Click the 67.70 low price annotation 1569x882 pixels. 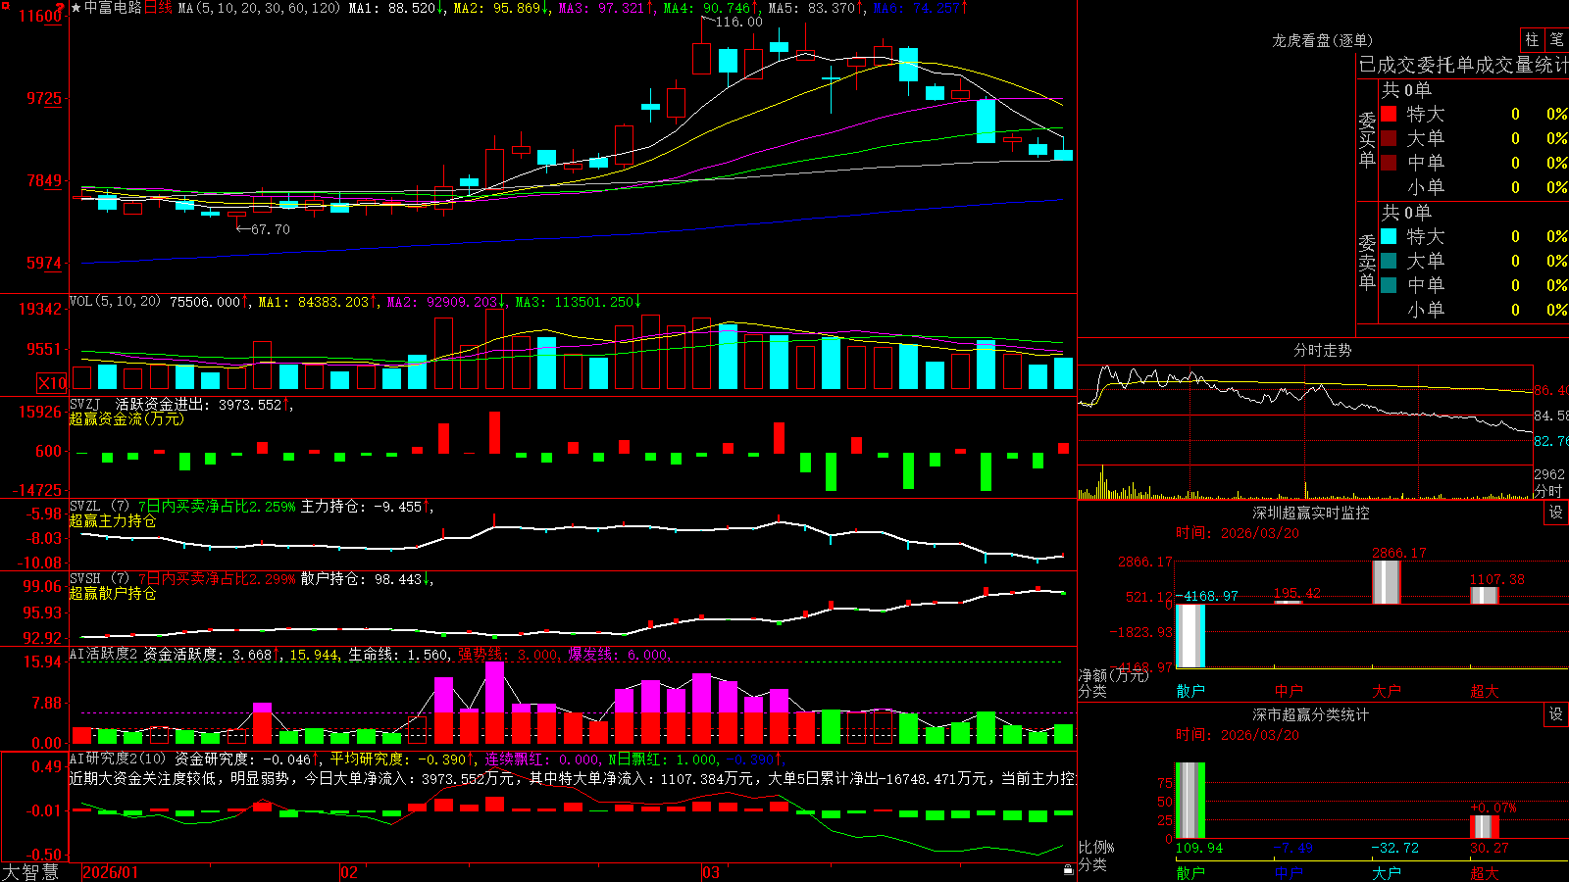271,229
